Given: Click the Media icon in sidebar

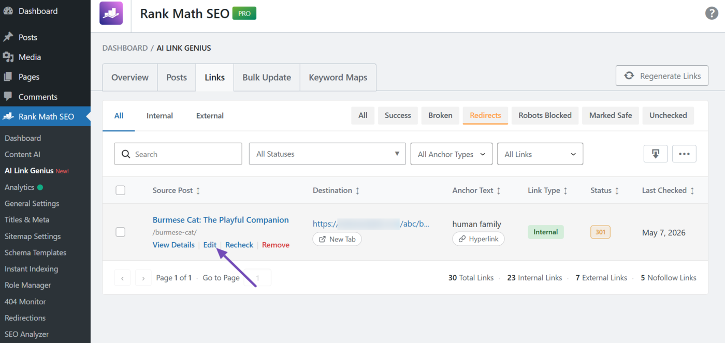Looking at the screenshot, I should (8, 57).
